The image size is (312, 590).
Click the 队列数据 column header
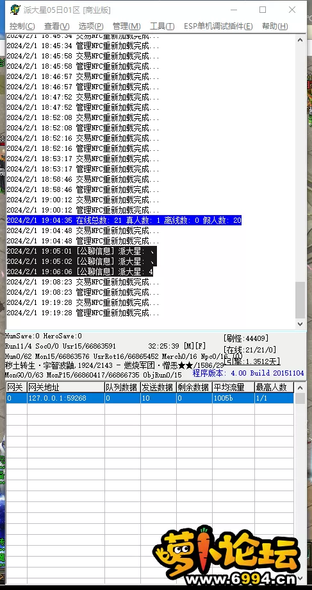(122, 387)
